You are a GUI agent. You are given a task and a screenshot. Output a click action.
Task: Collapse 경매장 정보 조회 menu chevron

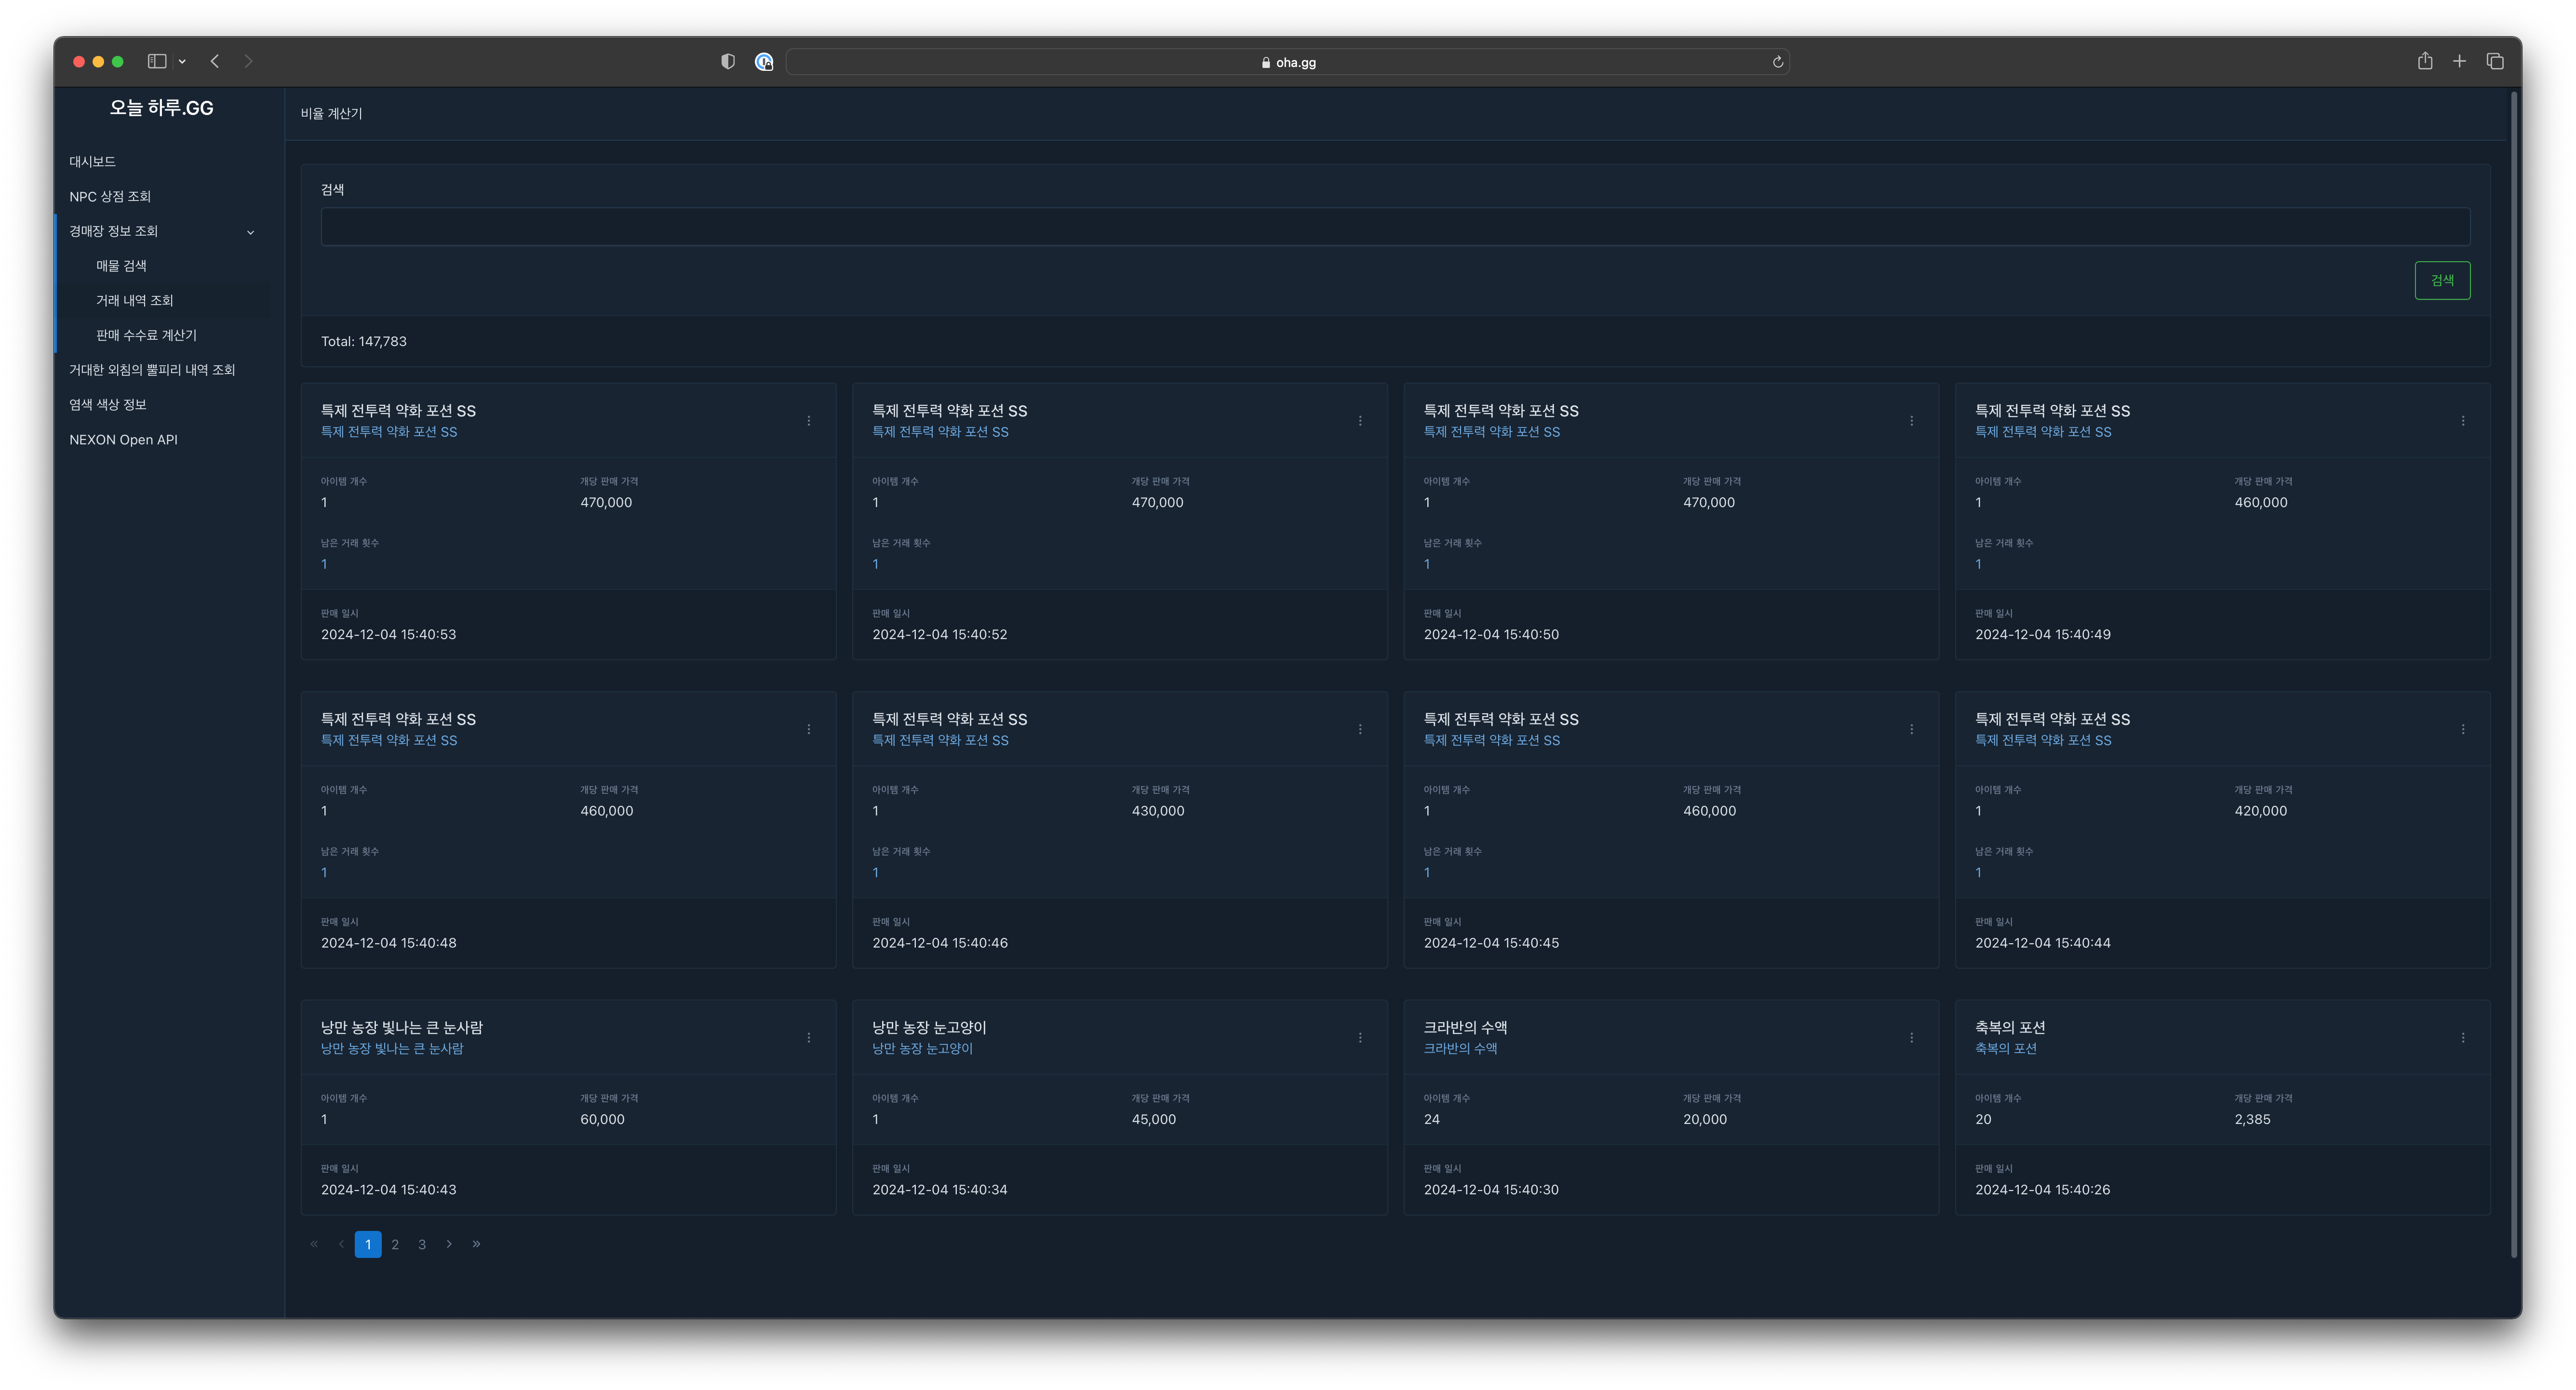251,232
